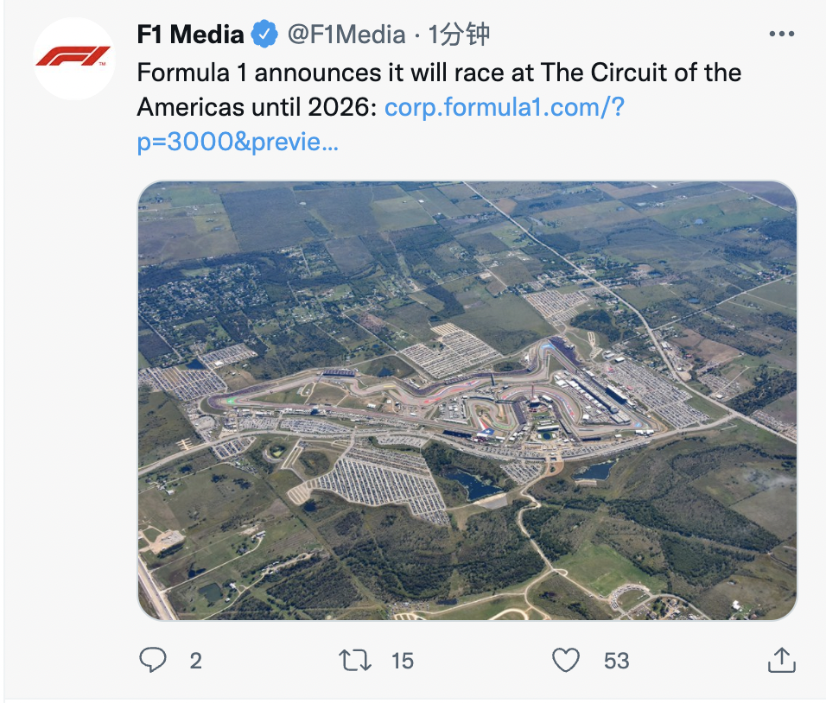The width and height of the screenshot is (826, 703).
Task: Click the 1分钟 timestamp
Action: pyautogui.click(x=459, y=35)
